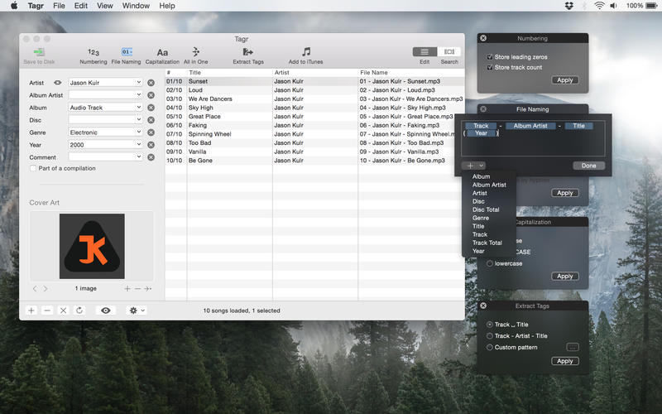Open the Window menu in menu bar
The height and width of the screenshot is (414, 662).
[x=136, y=6]
